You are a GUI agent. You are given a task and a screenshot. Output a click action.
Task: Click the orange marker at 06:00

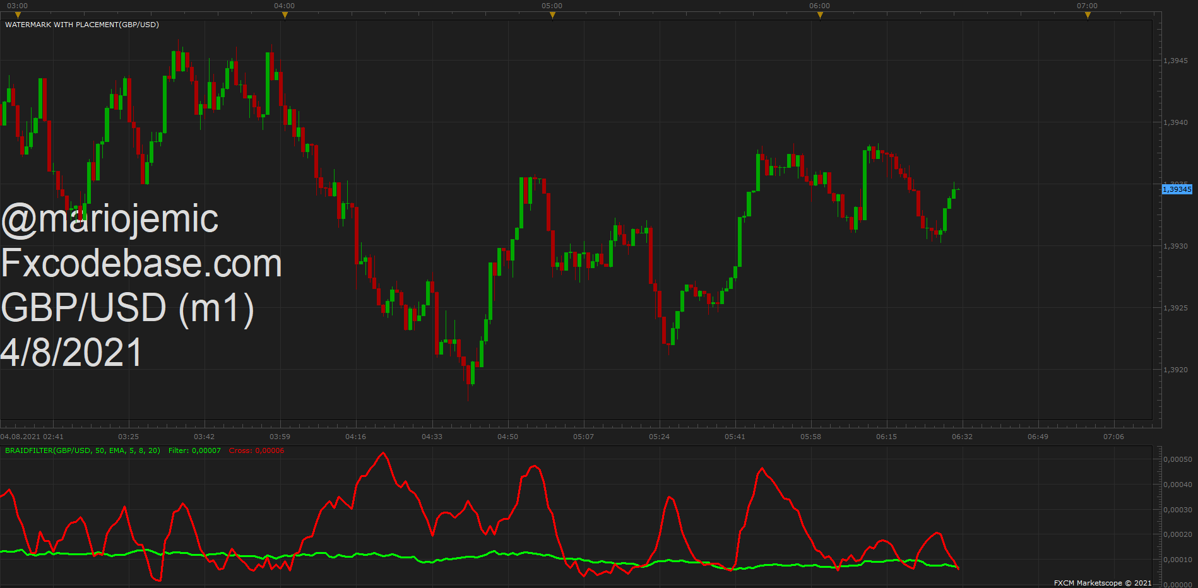(x=820, y=15)
